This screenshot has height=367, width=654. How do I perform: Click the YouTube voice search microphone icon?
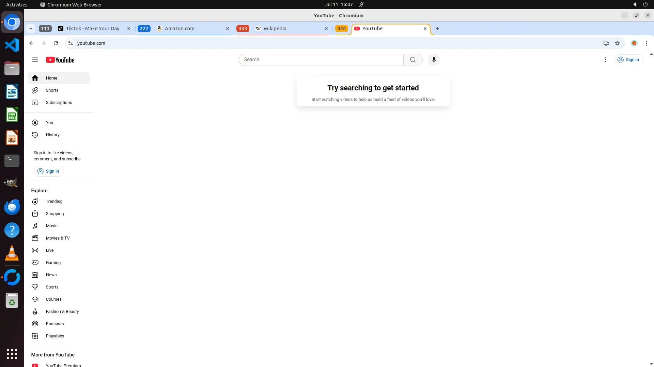pos(434,60)
